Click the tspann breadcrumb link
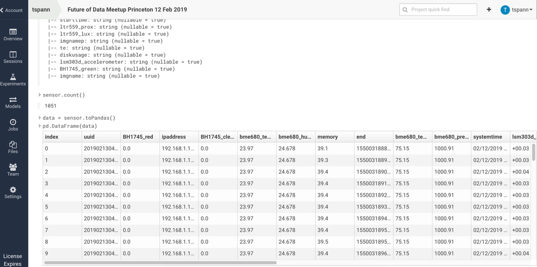Viewport: 537px width, 267px height. 41,10
